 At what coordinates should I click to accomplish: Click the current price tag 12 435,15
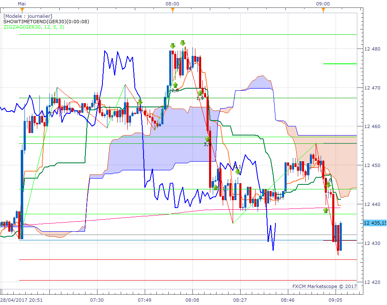coord(375,223)
